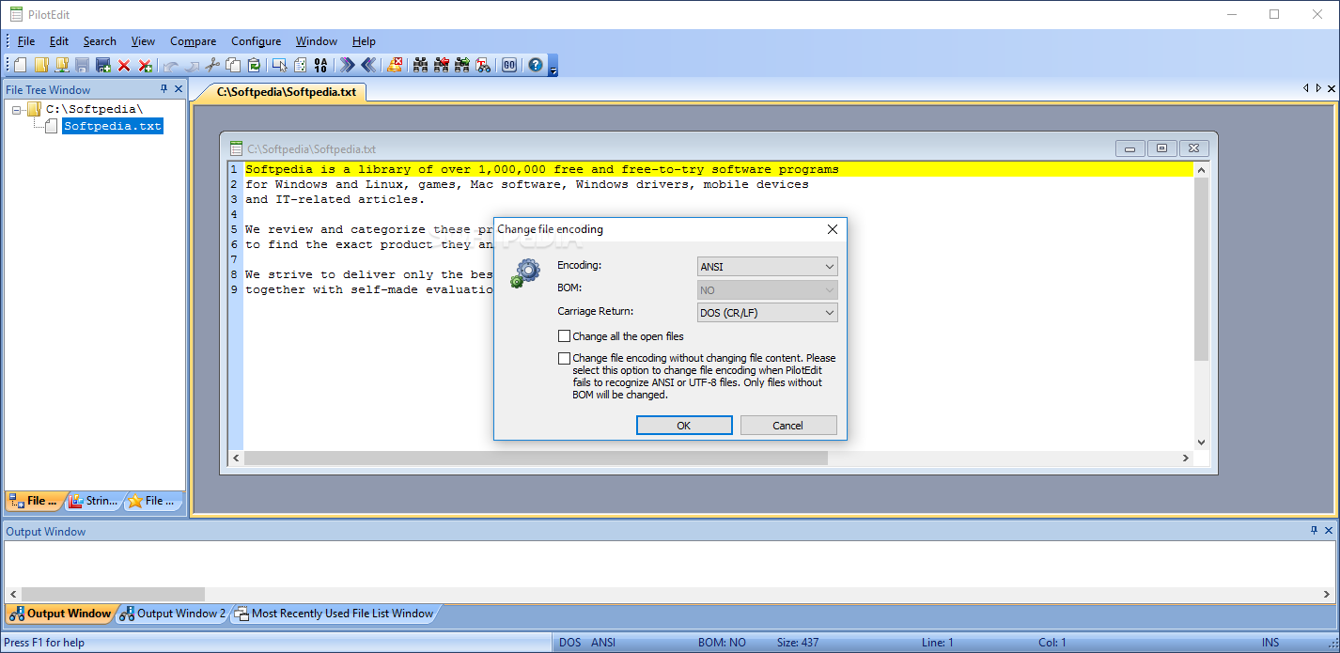Switch to Most Recently Used File List tab
The width and height of the screenshot is (1340, 653).
335,614
